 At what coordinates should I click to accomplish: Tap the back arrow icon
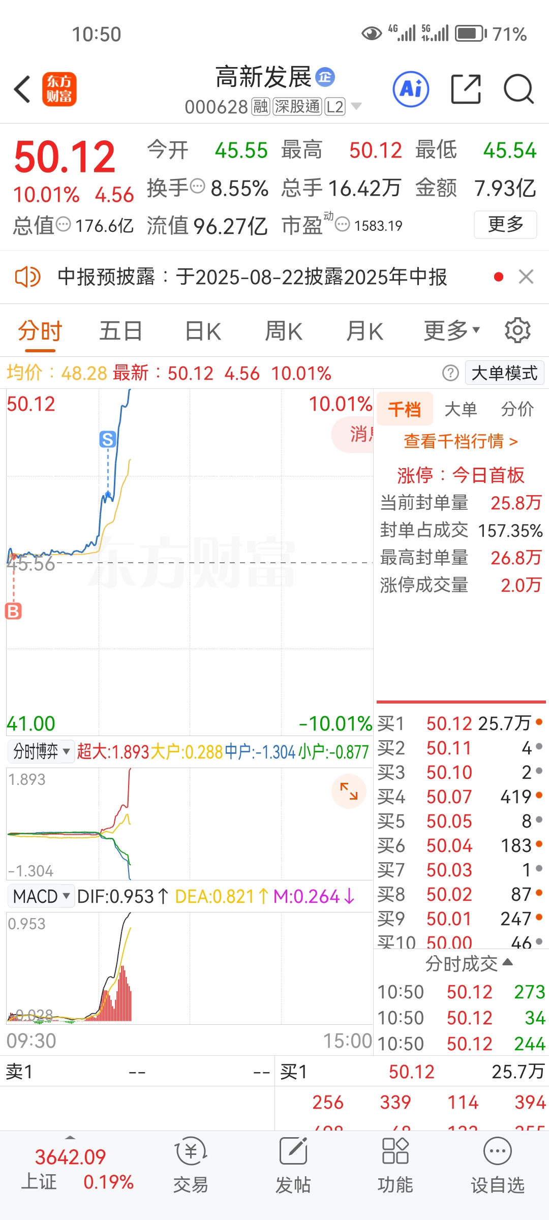pyautogui.click(x=22, y=89)
